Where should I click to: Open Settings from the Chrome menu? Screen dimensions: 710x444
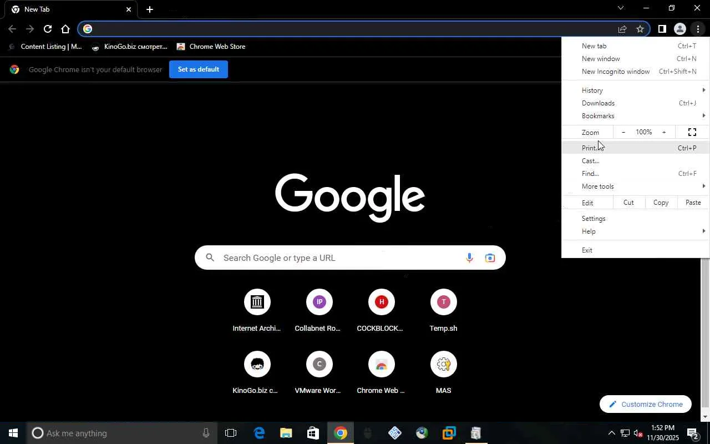click(636, 219)
